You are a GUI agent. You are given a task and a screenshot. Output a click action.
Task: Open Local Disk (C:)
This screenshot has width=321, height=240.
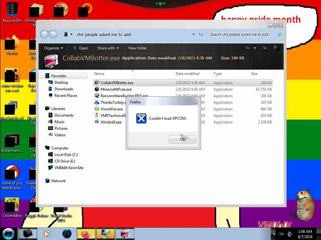pos(66,154)
